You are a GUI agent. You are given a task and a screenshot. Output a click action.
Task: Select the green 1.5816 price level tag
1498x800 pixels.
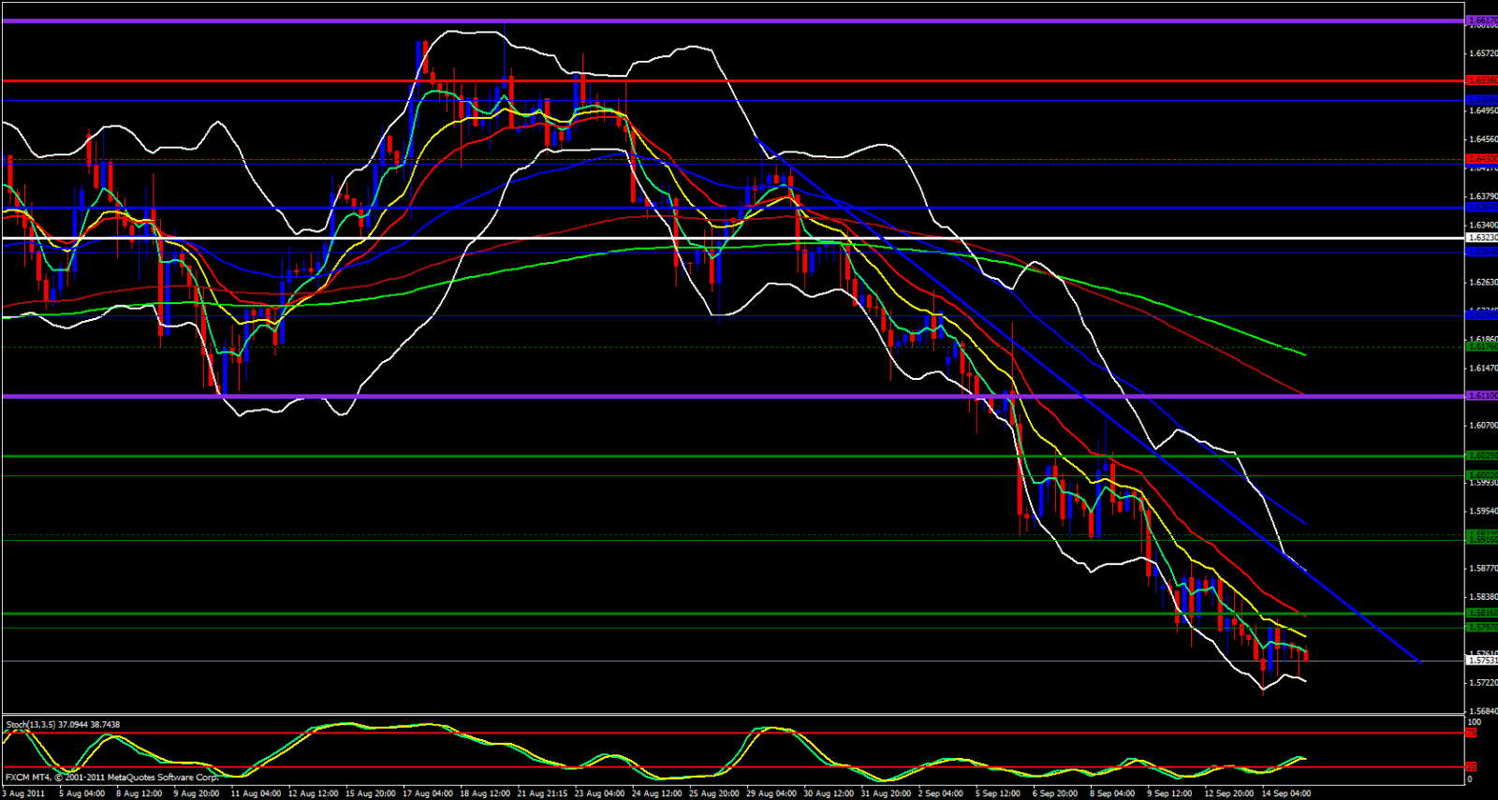tap(1481, 613)
